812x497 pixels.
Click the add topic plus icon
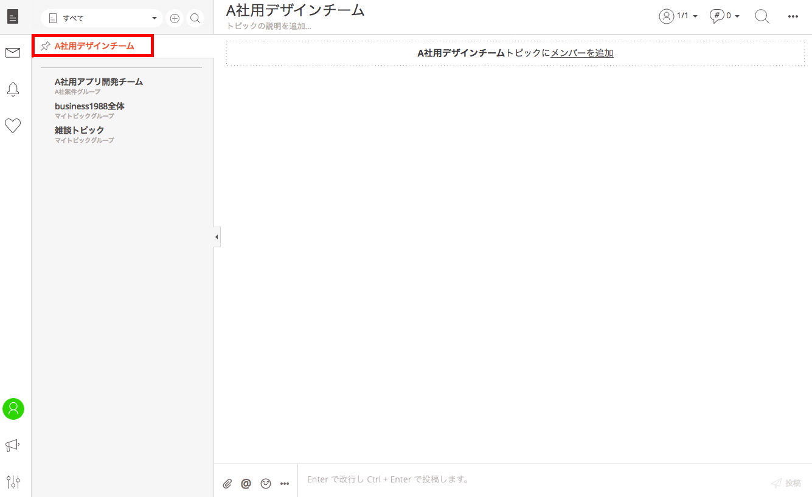click(175, 18)
